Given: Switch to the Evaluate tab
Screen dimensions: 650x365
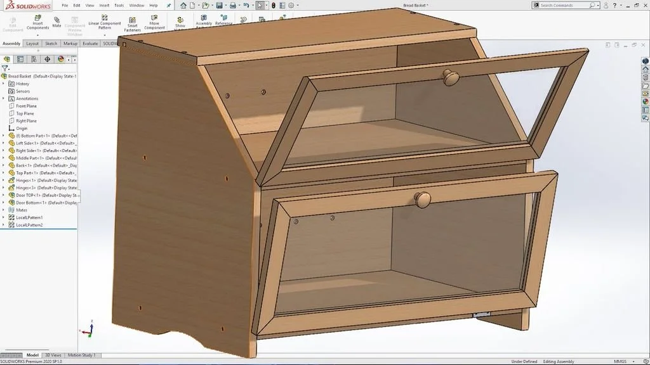Looking at the screenshot, I should (90, 44).
